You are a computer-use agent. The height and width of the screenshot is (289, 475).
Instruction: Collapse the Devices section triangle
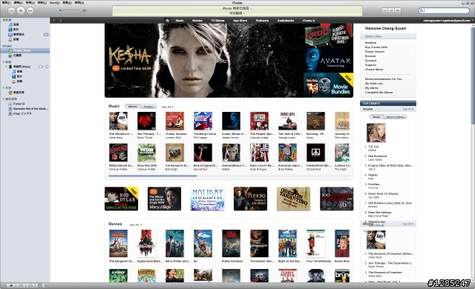pos(3,62)
